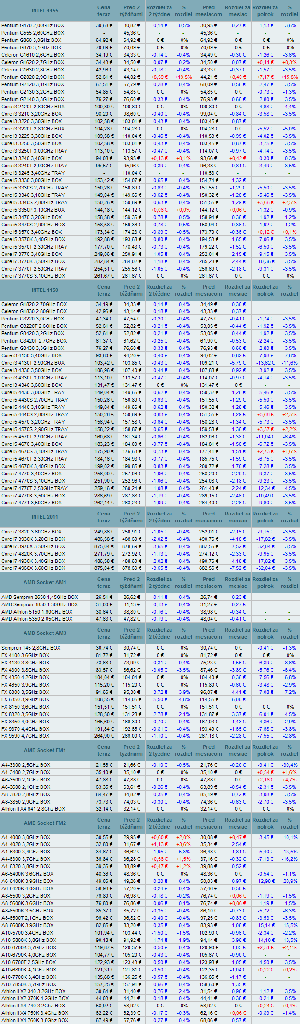Select Sempron 145 2,8GHz BOX name

pyautogui.click(x=31, y=648)
